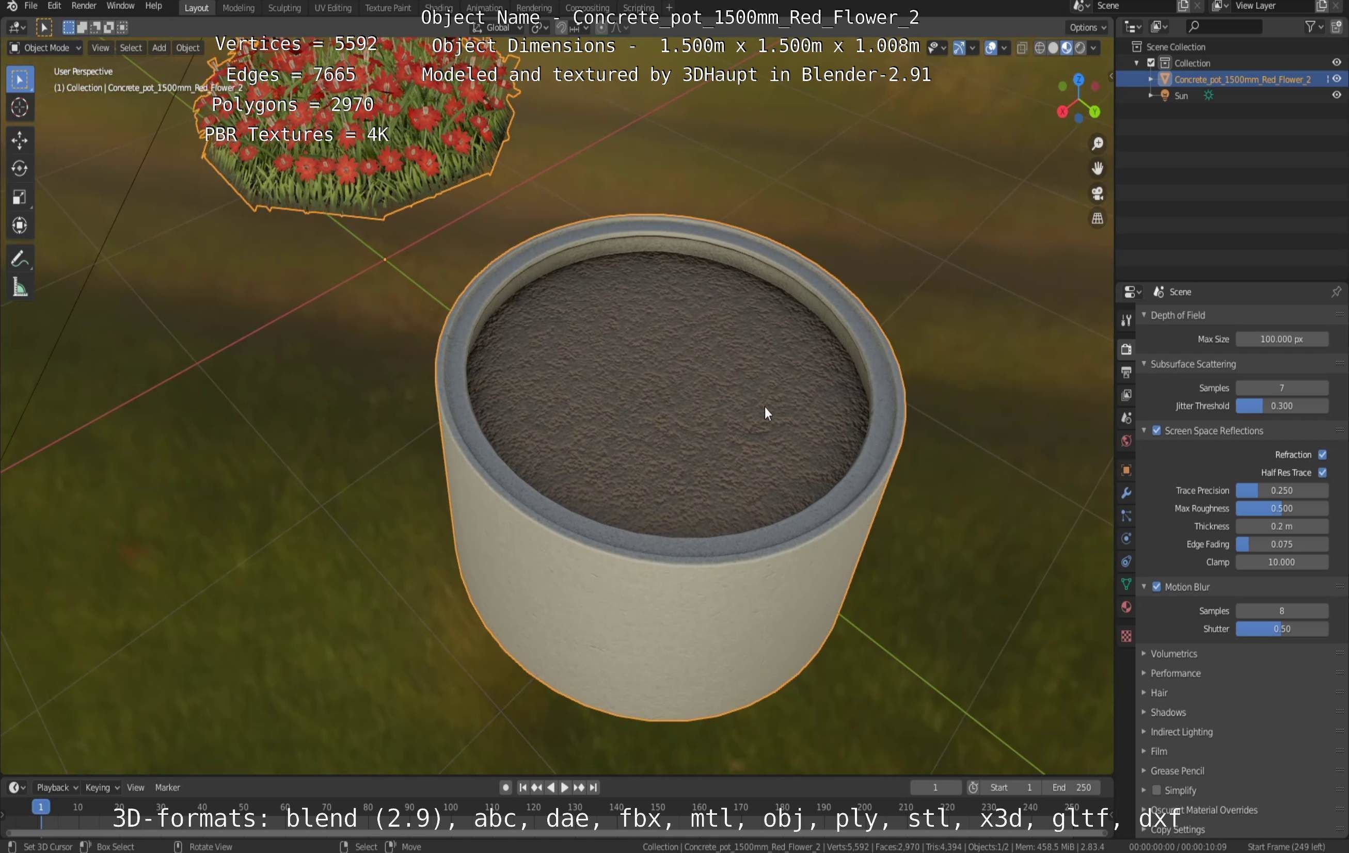Toggle the Motion Blur checkbox

(1156, 587)
